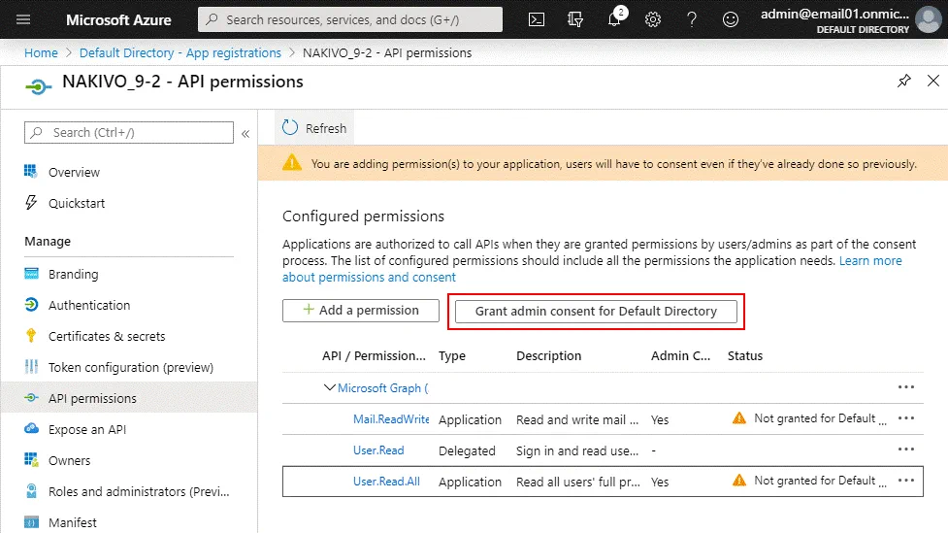Click the Refresh toolbar button
This screenshot has height=533, width=948.
tap(314, 128)
